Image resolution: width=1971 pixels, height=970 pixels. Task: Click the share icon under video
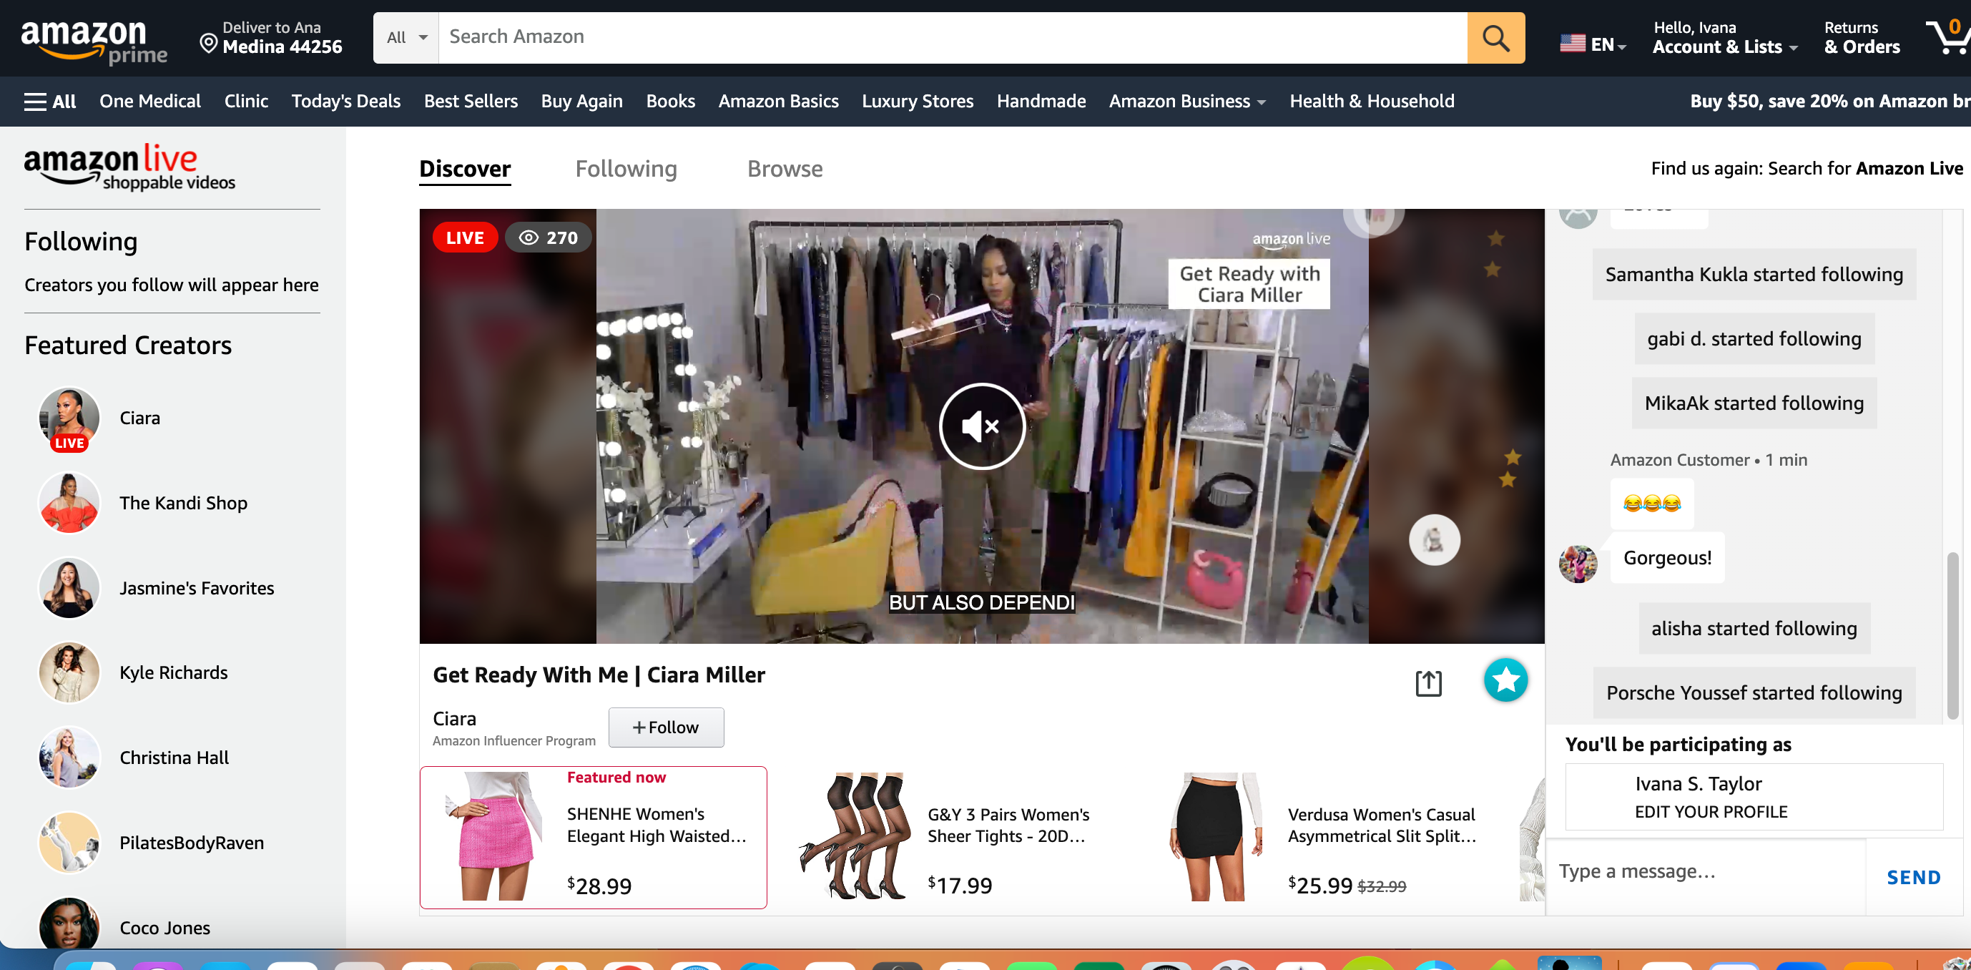1427,682
